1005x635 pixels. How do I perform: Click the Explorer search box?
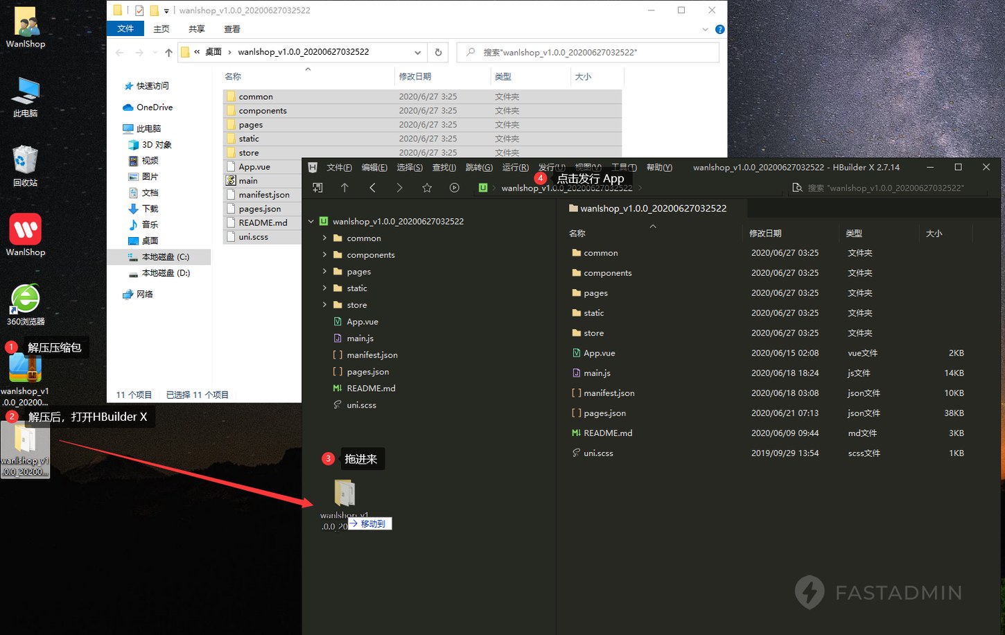588,52
